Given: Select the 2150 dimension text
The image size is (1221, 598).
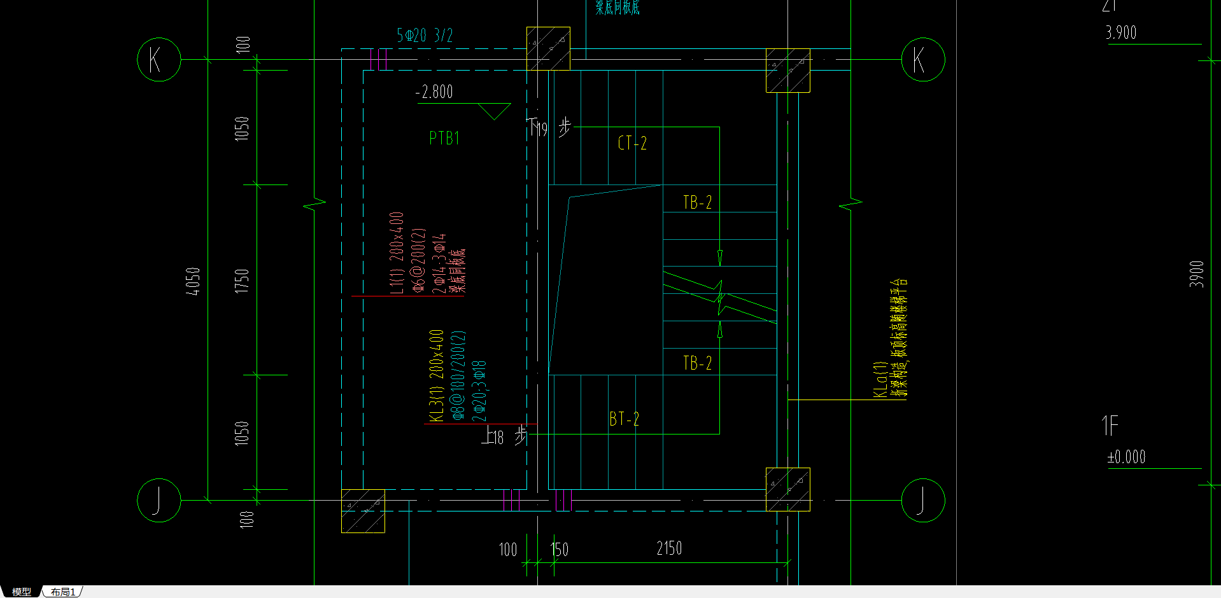Looking at the screenshot, I should pos(669,548).
